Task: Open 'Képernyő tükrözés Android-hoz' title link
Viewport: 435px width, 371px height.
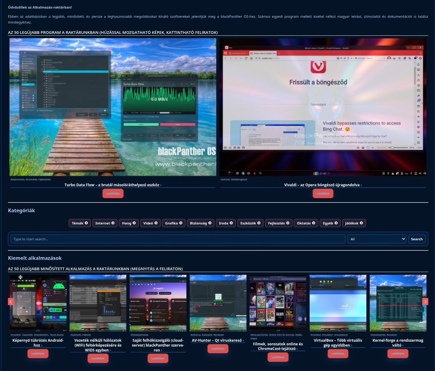Action: click(38, 343)
